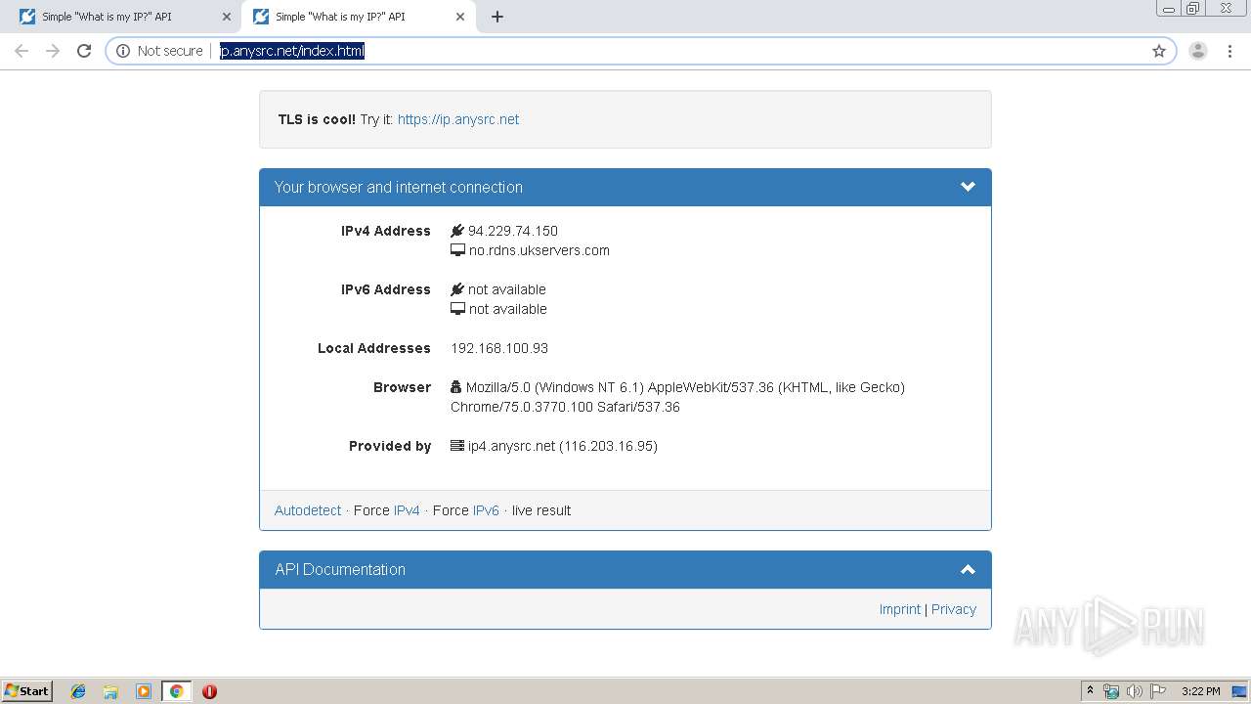Click the API Documentation heading

pyautogui.click(x=340, y=569)
